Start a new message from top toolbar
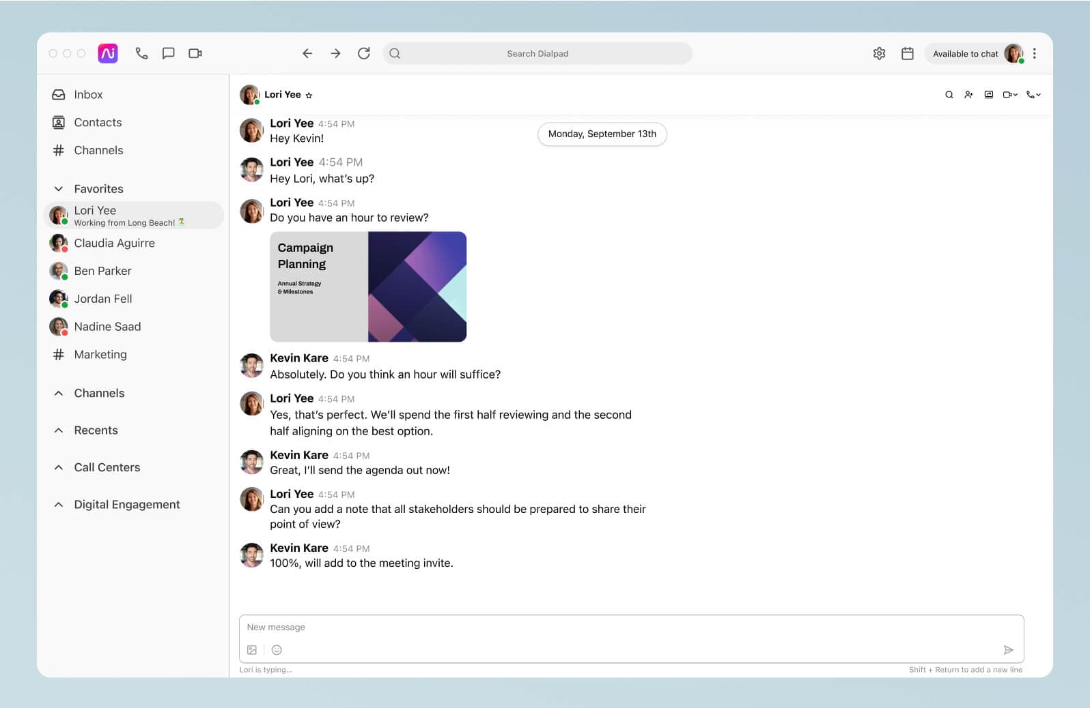The image size is (1090, 708). coord(168,53)
